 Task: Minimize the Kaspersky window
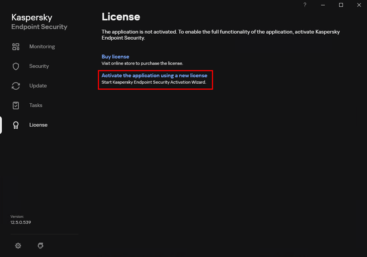point(323,5)
